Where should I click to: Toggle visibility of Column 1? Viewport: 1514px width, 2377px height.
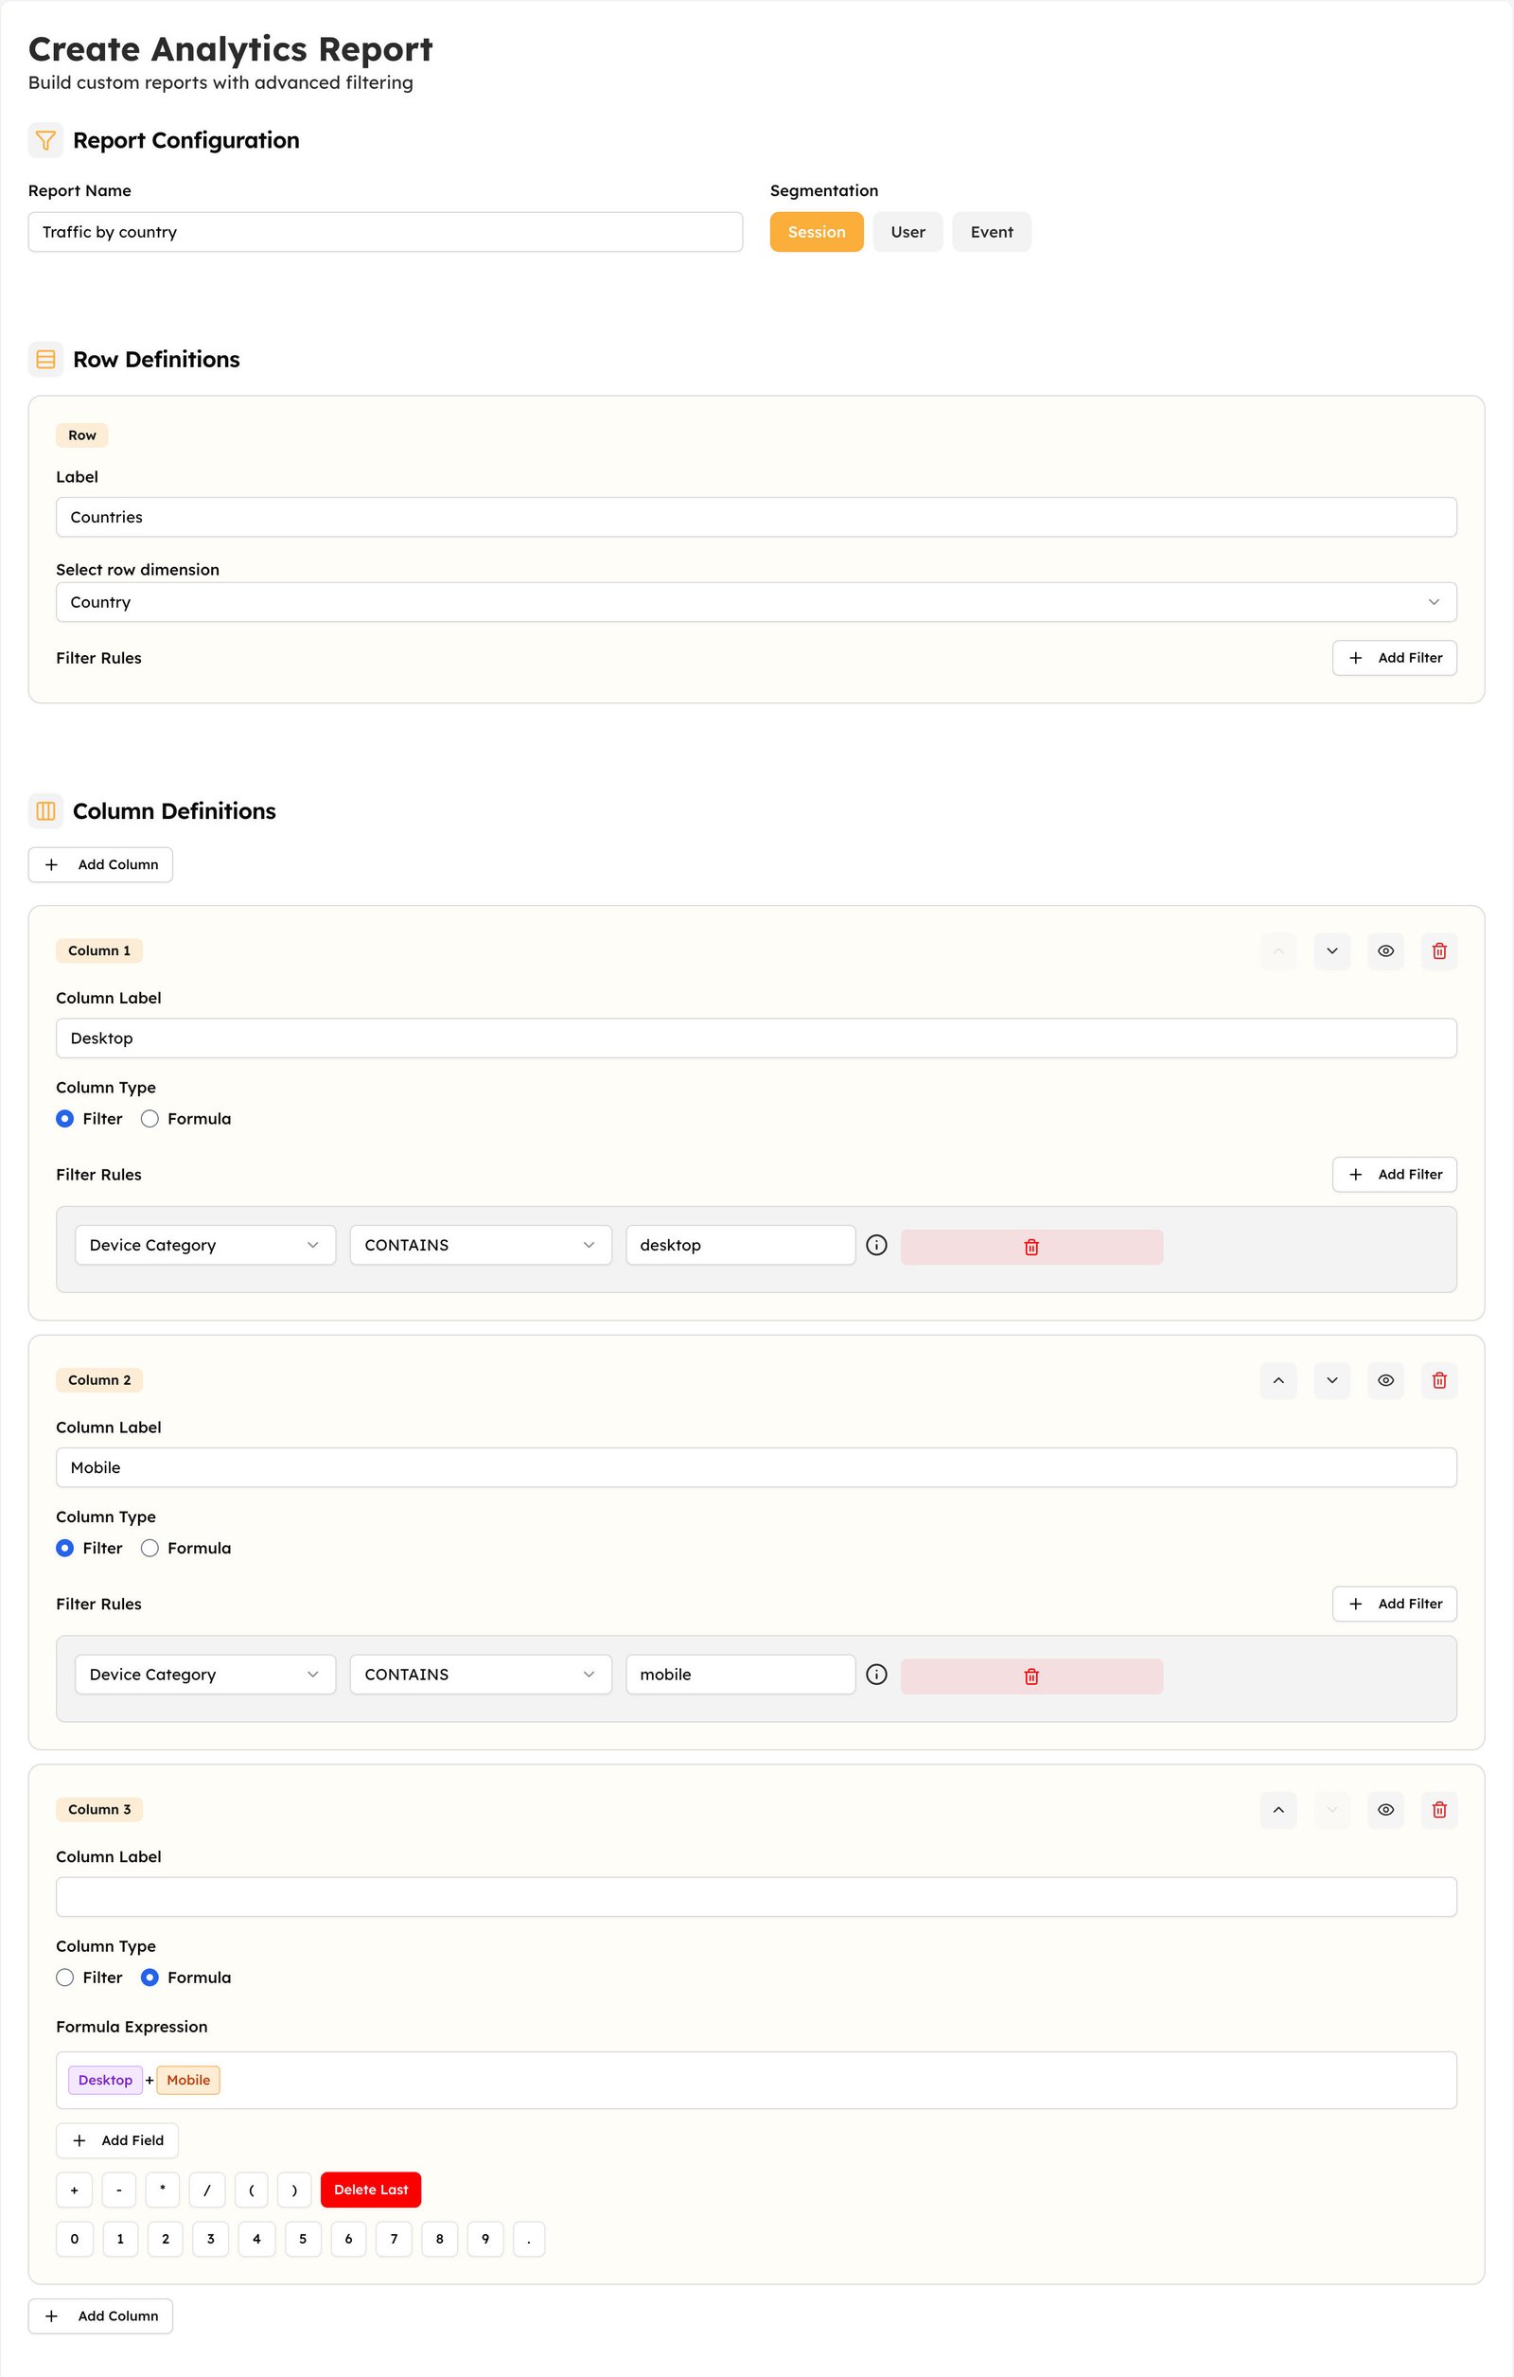click(1385, 950)
